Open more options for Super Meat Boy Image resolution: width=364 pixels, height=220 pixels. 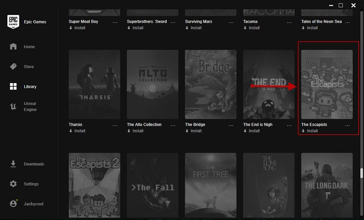pos(115,23)
